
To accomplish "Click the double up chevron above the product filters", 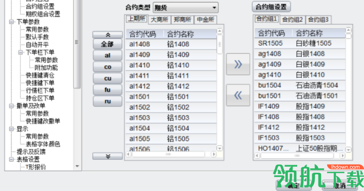I will (107, 35).
